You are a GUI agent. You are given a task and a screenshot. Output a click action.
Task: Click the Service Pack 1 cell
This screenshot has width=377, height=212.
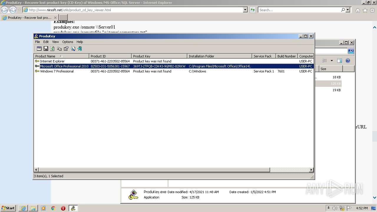point(264,71)
